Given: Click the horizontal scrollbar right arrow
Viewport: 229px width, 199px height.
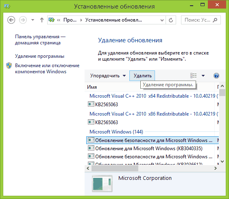Looking at the screenshot, I should (216, 168).
